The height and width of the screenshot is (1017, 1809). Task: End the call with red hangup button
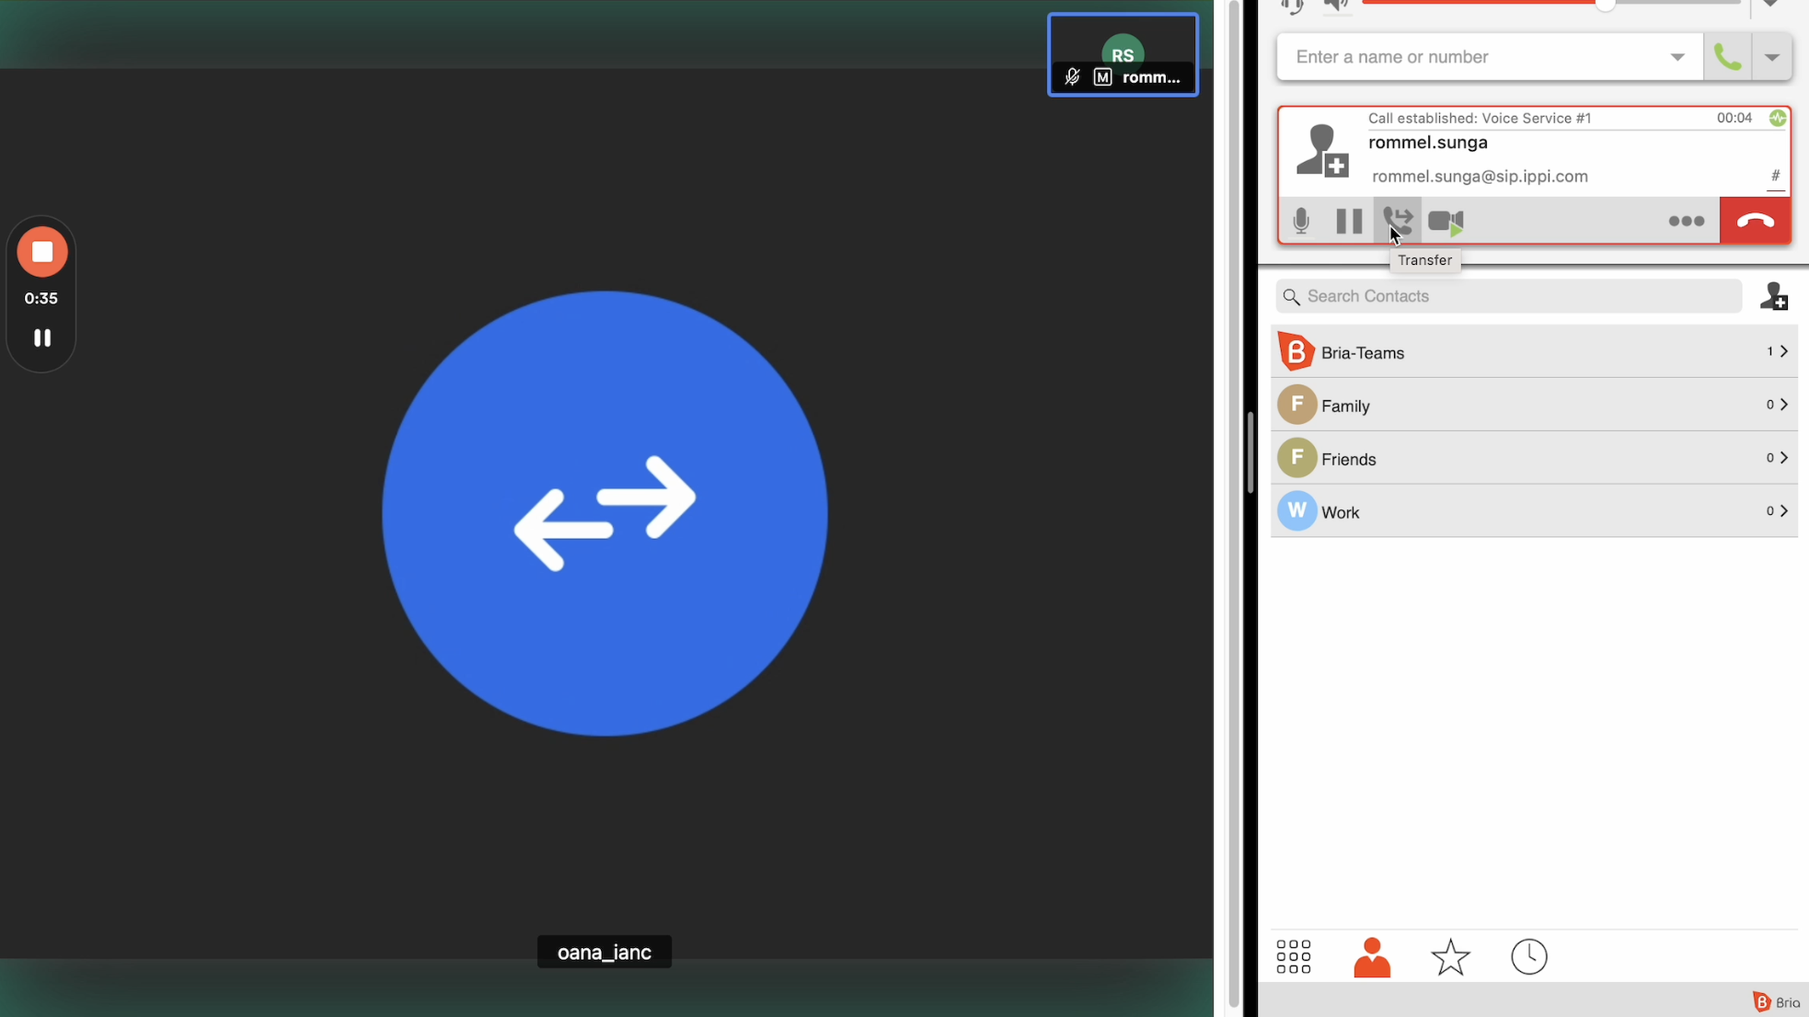[x=1755, y=221]
